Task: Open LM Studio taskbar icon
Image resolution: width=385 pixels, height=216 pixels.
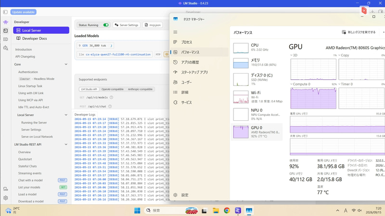Action: 238,210
